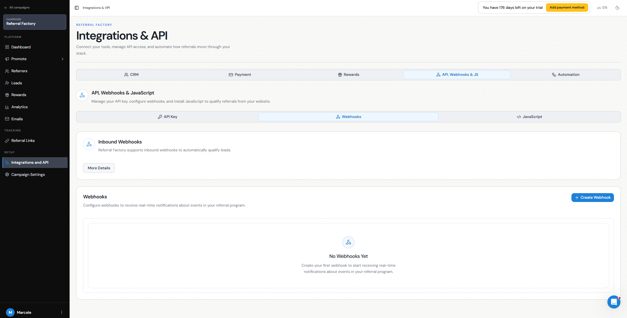Click the No Webhooks Yet icon

coord(348,242)
